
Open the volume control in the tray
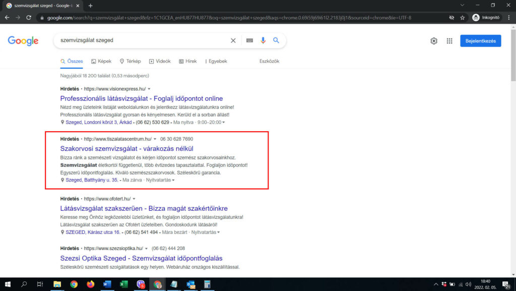coord(468,284)
